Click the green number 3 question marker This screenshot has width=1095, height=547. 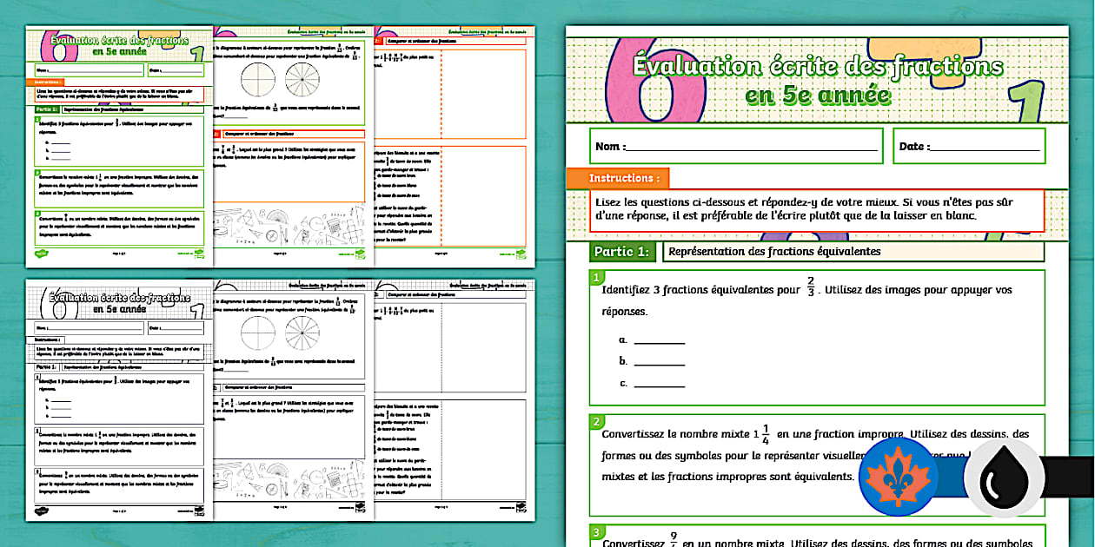[x=596, y=531]
